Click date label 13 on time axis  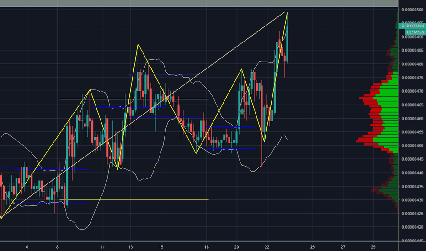131,247
